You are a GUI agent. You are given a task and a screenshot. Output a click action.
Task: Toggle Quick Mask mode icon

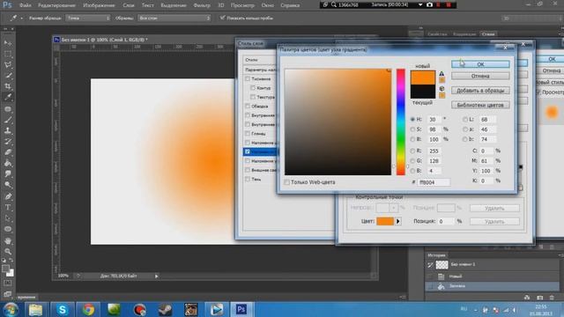8,284
